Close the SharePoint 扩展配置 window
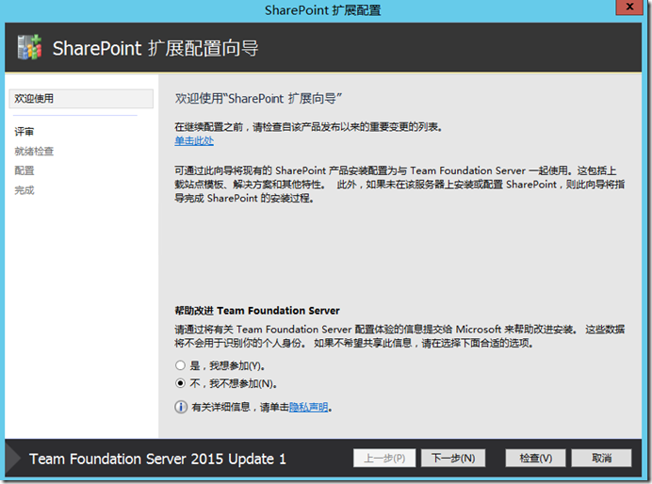Viewport: 652px width, 484px height. [629, 8]
